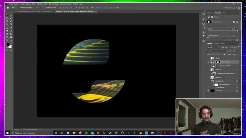Filter layers by type layers (T icon)
This screenshot has width=246, height=138.
(229, 48)
